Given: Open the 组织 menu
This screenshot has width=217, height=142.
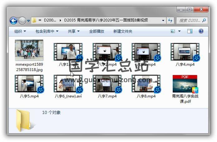Looking at the screenshot, I should [x=20, y=31].
